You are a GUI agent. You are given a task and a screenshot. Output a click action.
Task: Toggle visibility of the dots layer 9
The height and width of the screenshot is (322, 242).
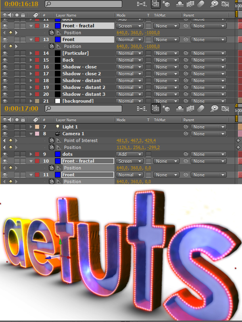pos(5,154)
